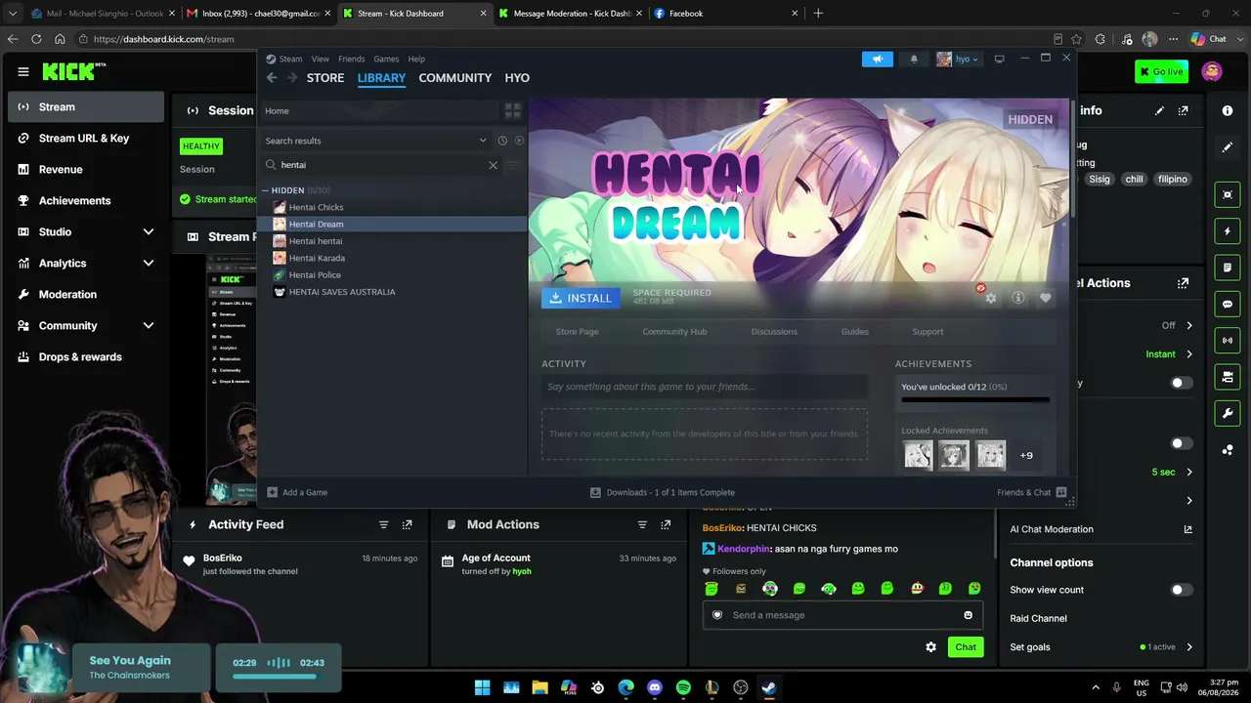Pop out the Channel Actions panel
Image resolution: width=1251 pixels, height=703 pixels.
click(1183, 283)
